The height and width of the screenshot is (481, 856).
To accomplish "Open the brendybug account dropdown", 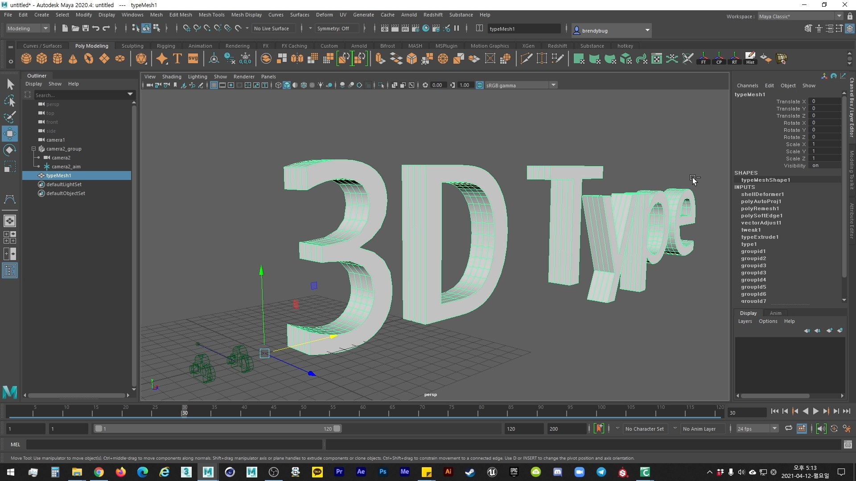I will pyautogui.click(x=611, y=30).
